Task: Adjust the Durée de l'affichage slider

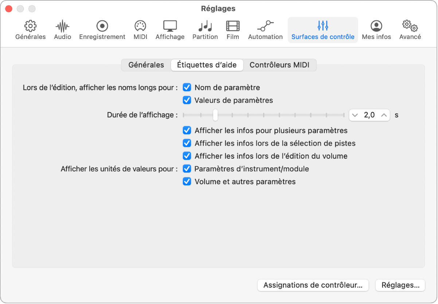Action: click(215, 115)
